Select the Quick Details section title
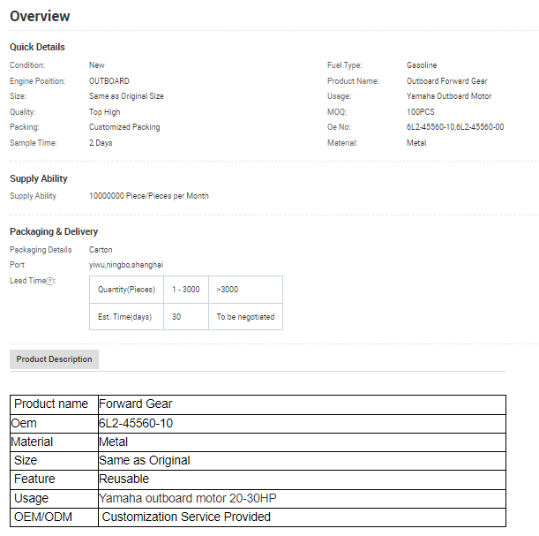The height and width of the screenshot is (536, 539). click(37, 47)
